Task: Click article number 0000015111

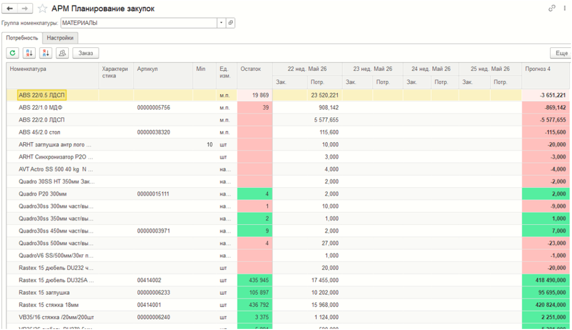Action: point(153,194)
